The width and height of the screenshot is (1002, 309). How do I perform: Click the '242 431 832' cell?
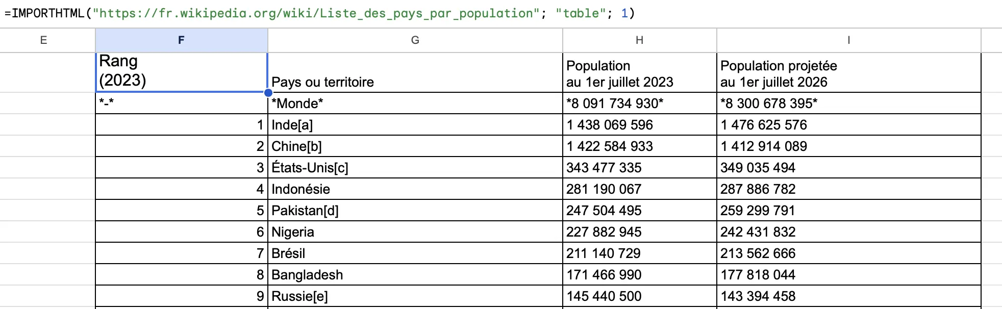[849, 231]
